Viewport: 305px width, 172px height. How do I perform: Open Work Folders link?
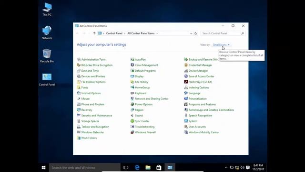89,138
